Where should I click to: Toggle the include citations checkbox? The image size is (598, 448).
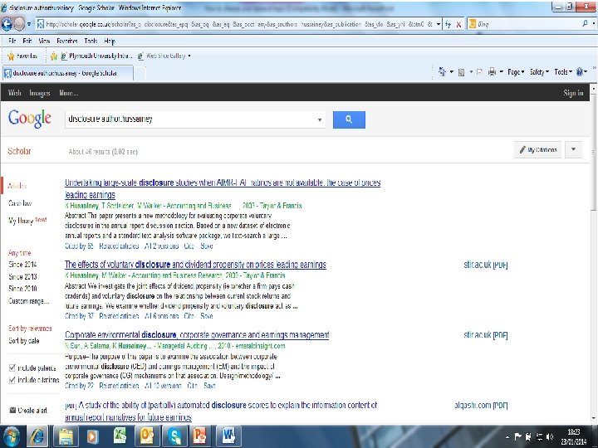12,380
